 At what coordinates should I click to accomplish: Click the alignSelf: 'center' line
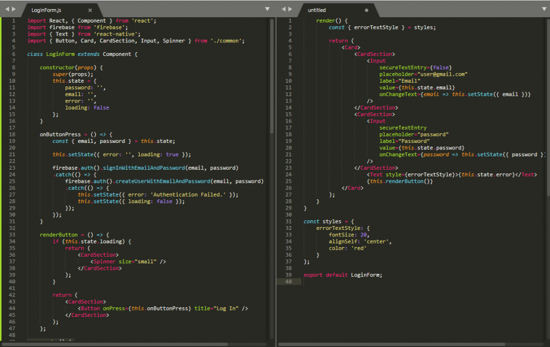tap(360, 242)
